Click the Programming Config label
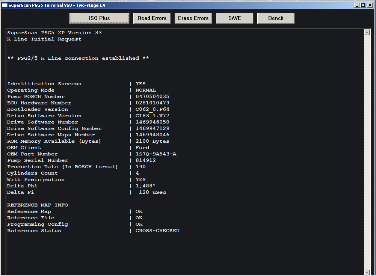 point(38,224)
